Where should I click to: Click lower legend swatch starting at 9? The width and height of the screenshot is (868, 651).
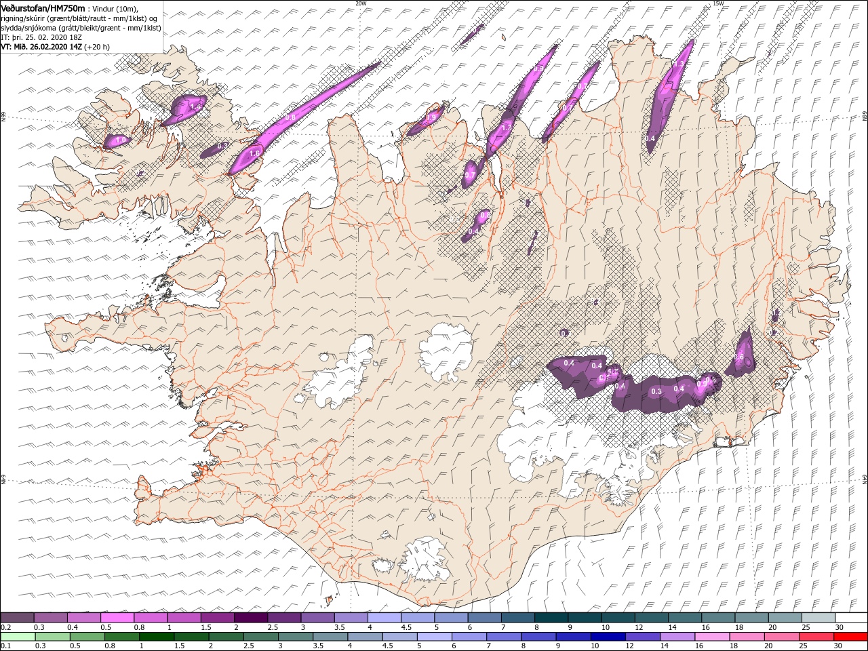coord(573,637)
